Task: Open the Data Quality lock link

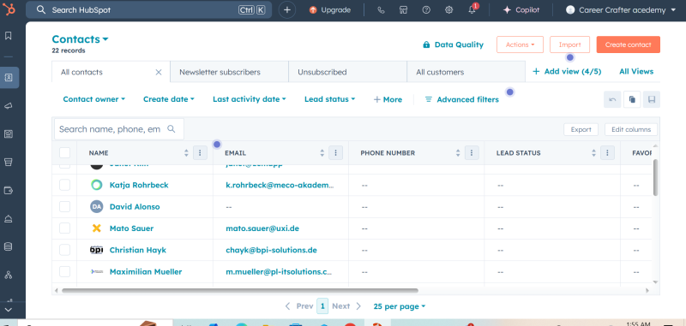Action: 454,44
